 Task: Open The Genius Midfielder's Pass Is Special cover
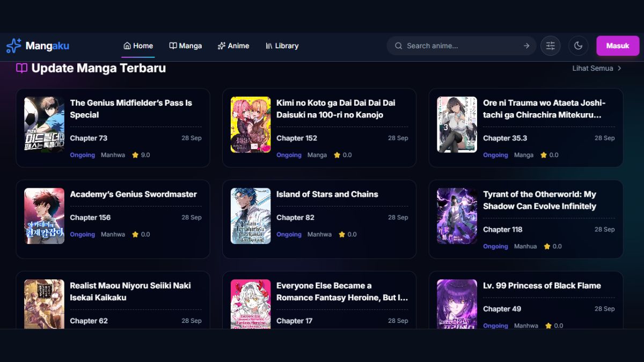point(44,124)
